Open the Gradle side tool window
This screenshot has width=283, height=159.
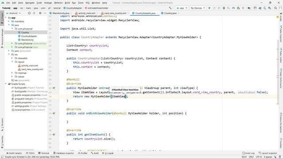[281, 17]
